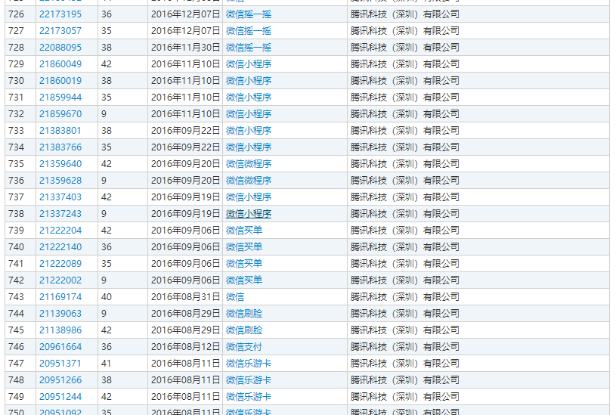The height and width of the screenshot is (415, 616).
Task: Open 微信摇一摇 trademark link in row 727
Action: click(248, 31)
